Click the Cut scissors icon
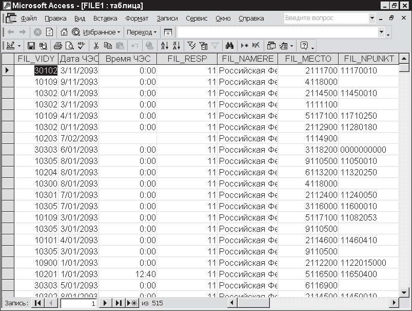 point(95,46)
